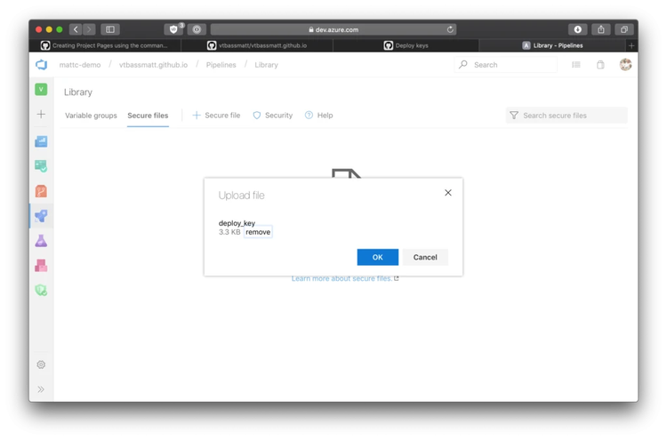The width and height of the screenshot is (667, 440).
Task: Click 'mattc-demo' breadcrumb link
Action: point(80,65)
